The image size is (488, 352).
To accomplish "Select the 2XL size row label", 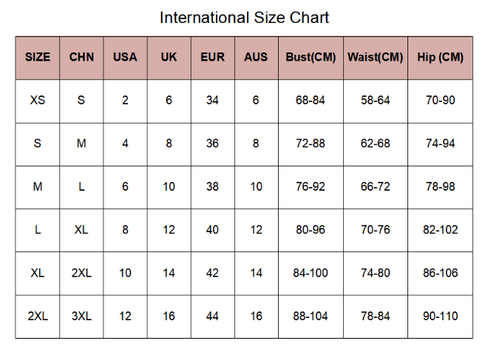I will pos(38,317).
